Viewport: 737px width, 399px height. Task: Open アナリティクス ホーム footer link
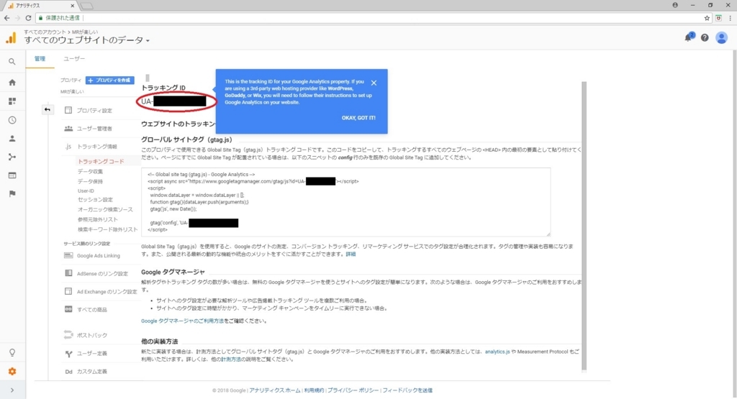274,390
